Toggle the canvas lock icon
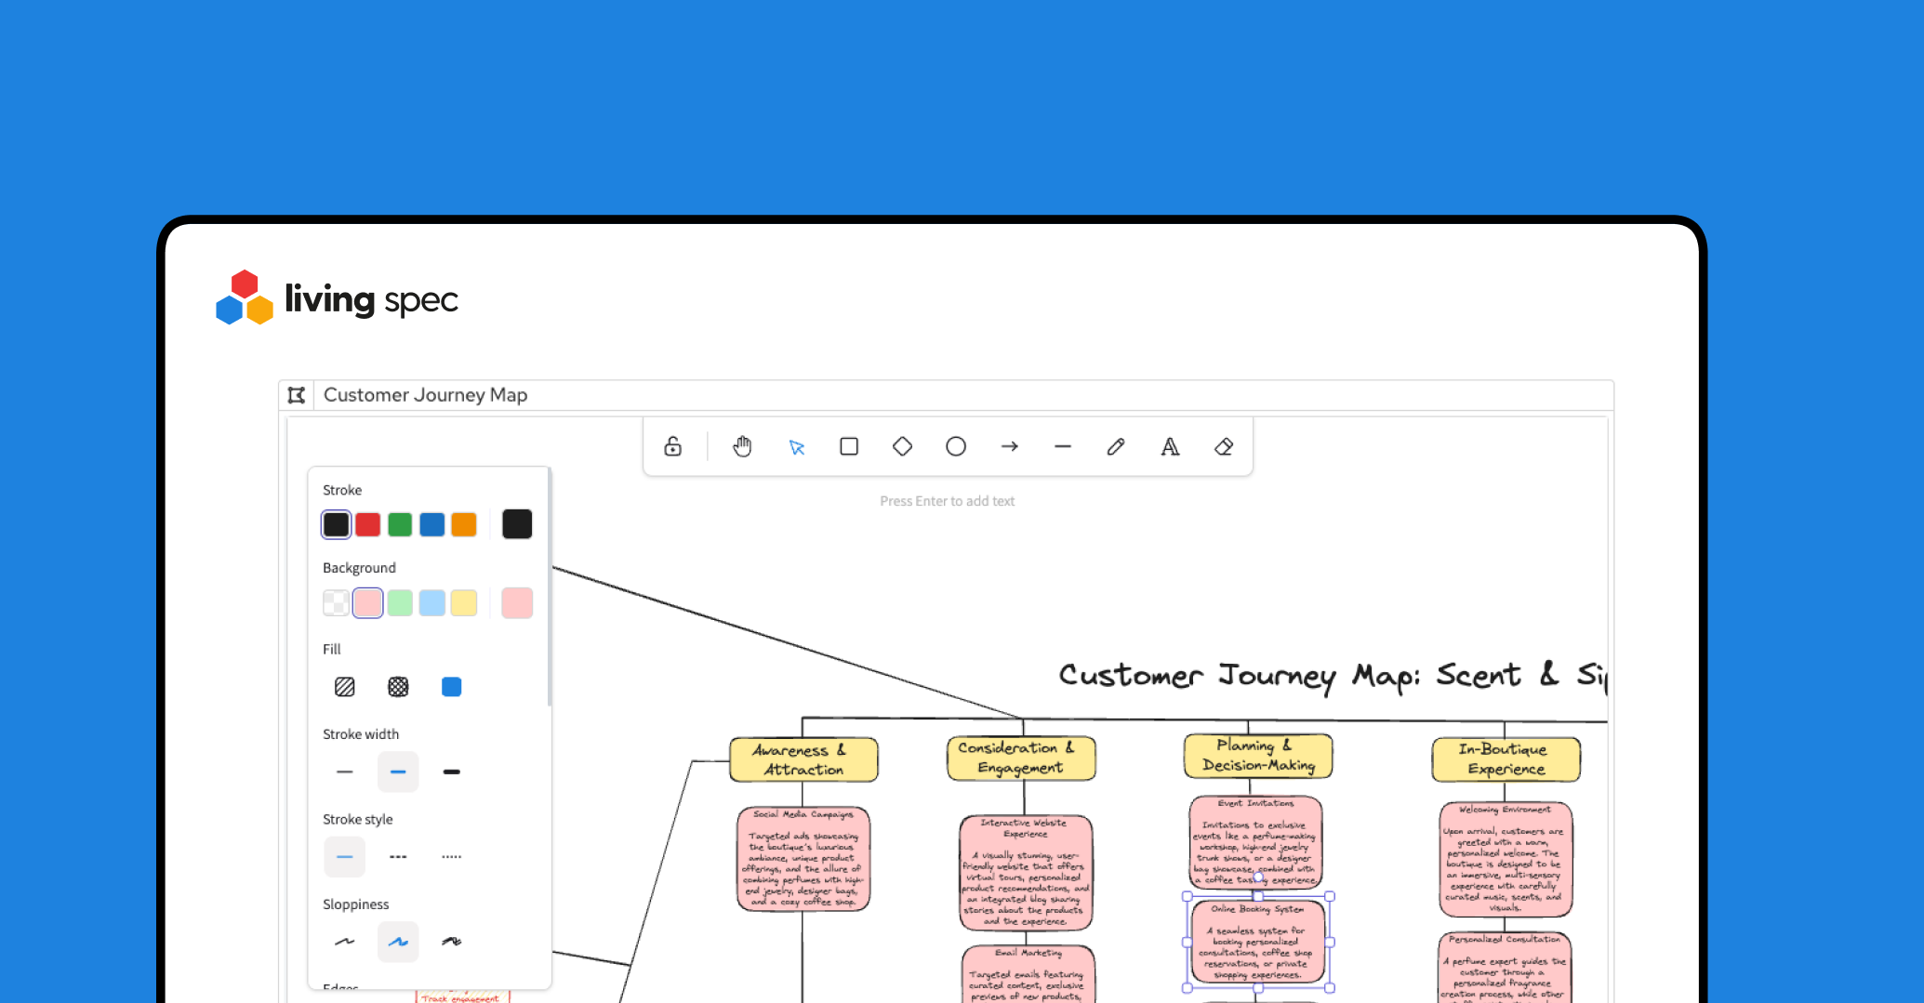 [673, 447]
